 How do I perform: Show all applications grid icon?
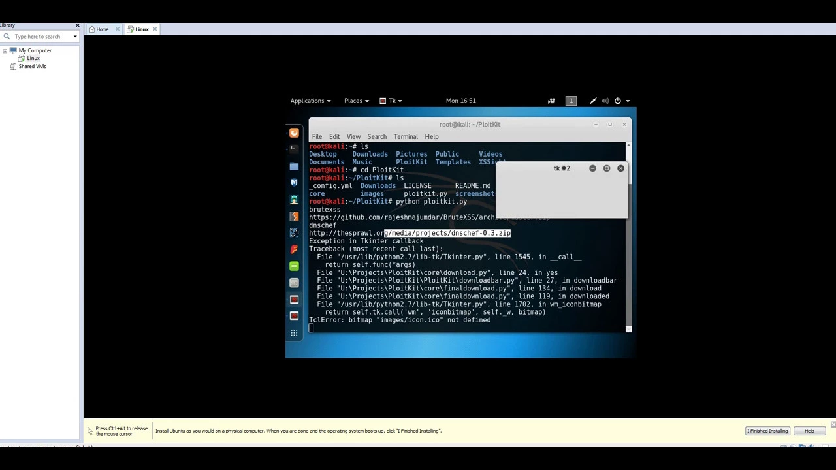[x=294, y=333]
